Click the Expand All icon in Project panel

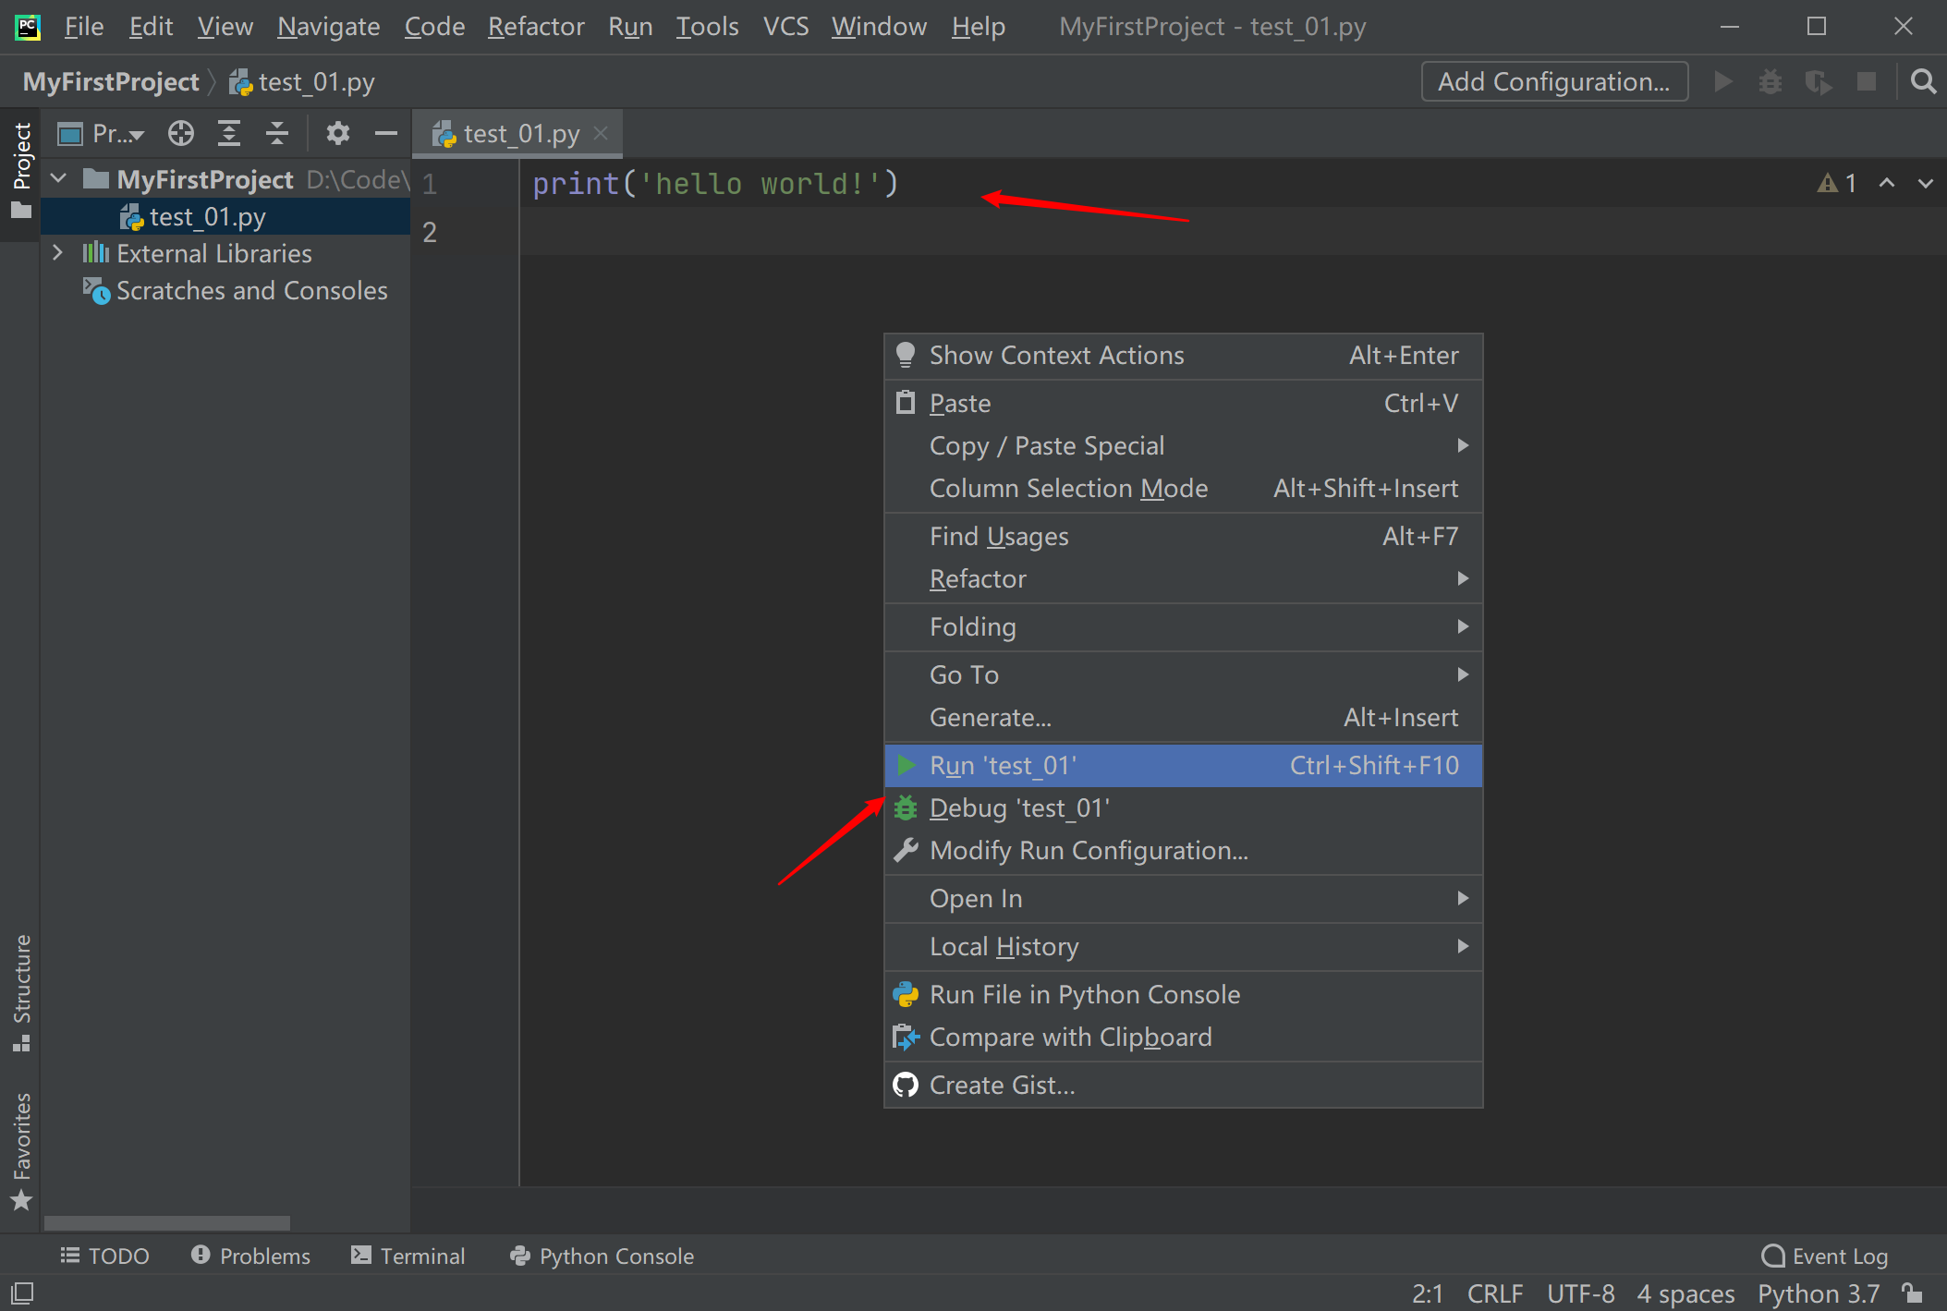coord(228,134)
